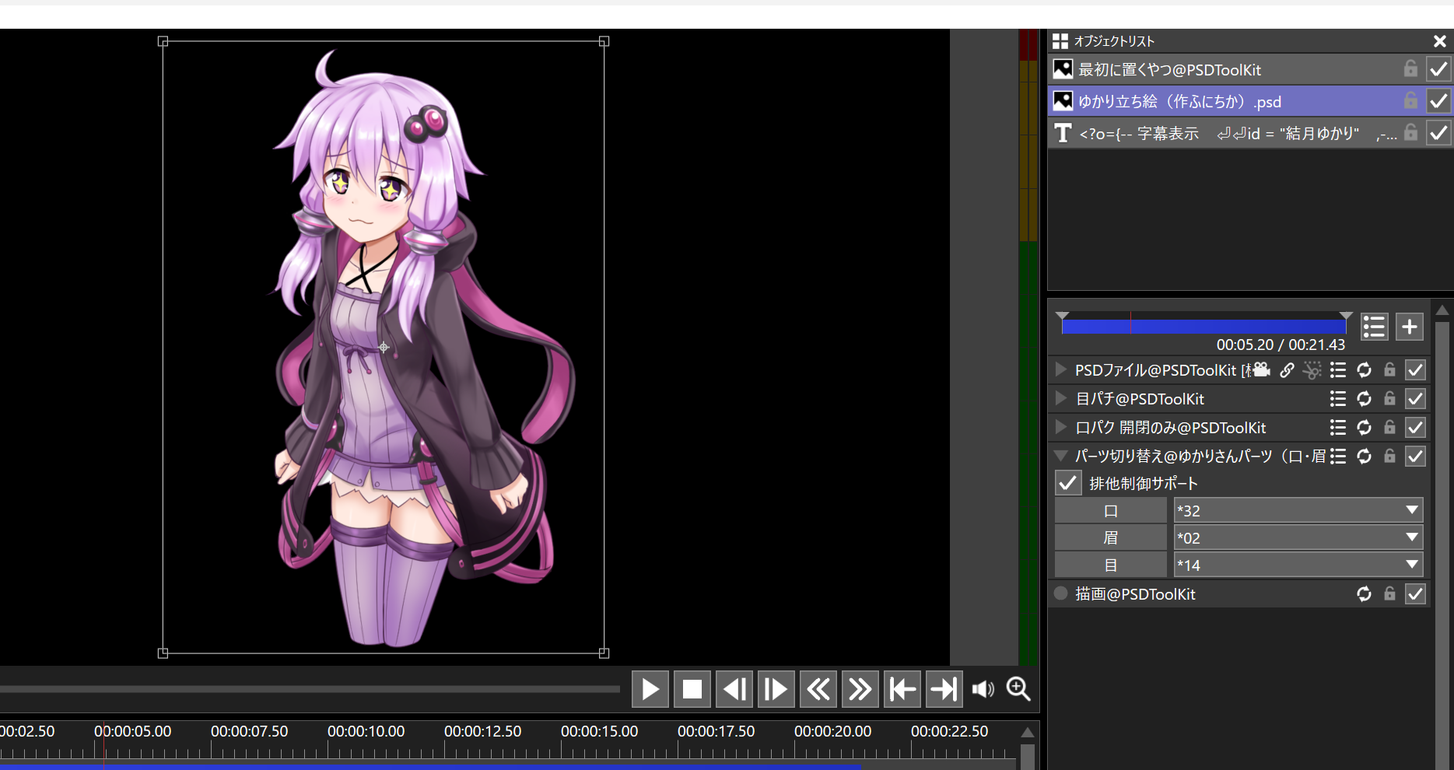Open the 眉 dropdown showing *02
This screenshot has height=770, width=1454.
pos(1297,538)
